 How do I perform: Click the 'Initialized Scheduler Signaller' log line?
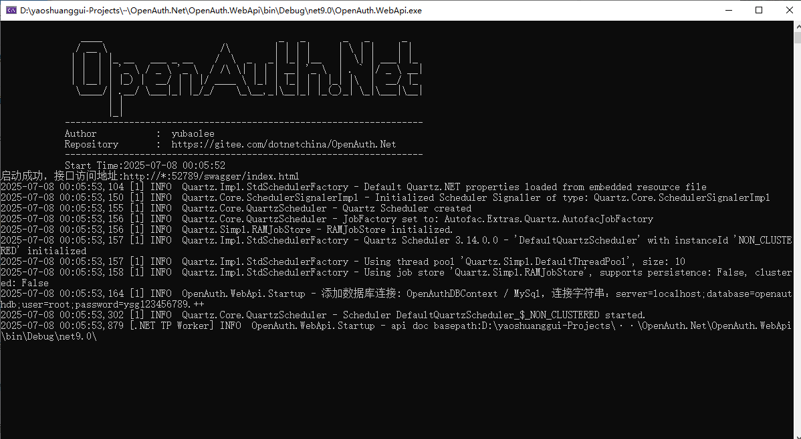click(x=385, y=198)
